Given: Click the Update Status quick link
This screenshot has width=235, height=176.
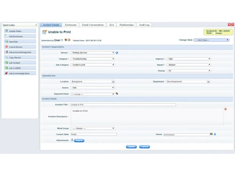Looking at the screenshot, I should point(20,31).
